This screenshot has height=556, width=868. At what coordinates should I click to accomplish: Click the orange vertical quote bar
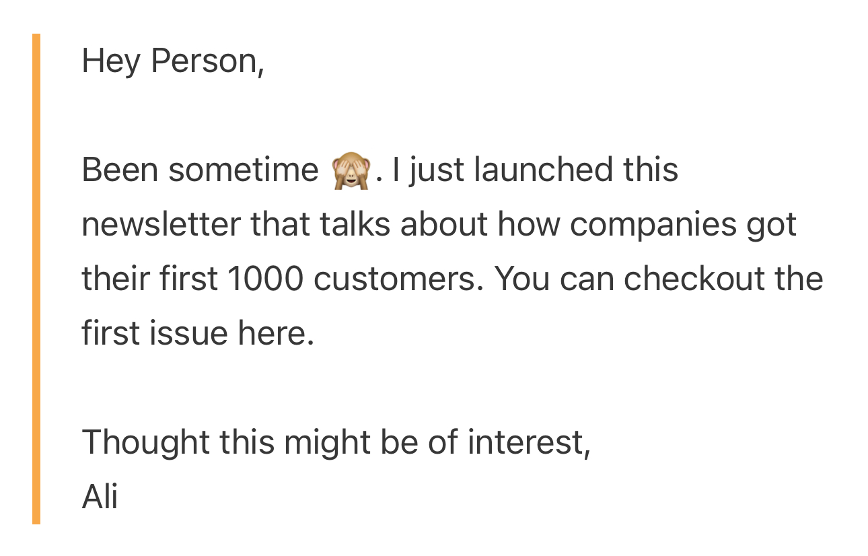click(36, 279)
